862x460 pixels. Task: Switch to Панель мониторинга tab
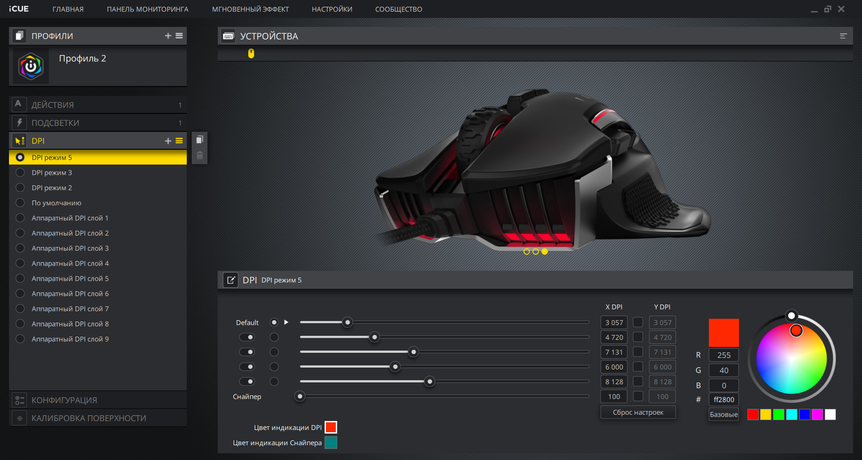(147, 9)
